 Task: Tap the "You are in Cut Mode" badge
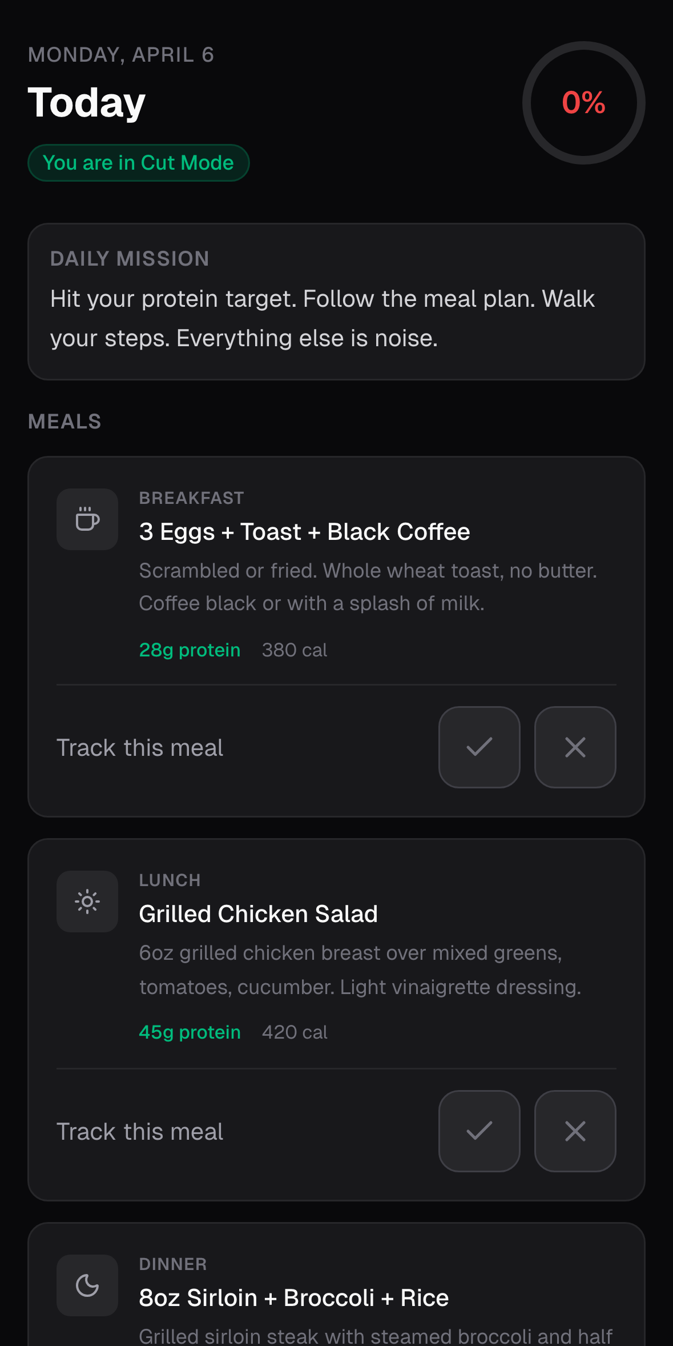coord(138,163)
